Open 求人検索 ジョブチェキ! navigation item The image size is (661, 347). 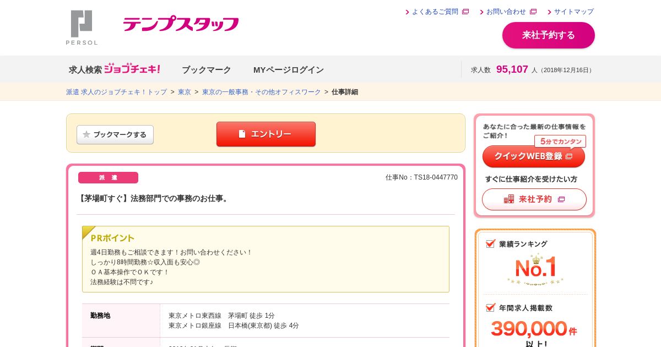[x=114, y=69]
